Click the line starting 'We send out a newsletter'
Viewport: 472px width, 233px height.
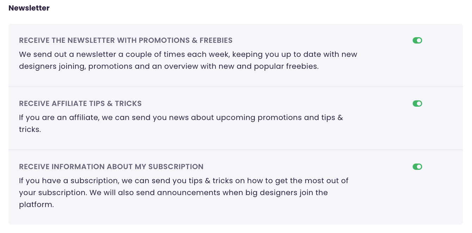coord(188,54)
